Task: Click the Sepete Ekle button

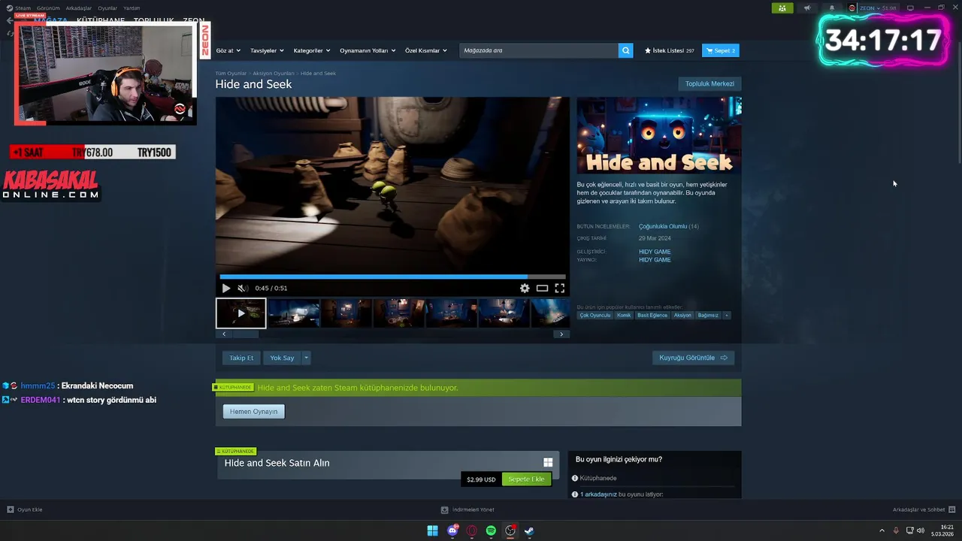Action: click(526, 479)
